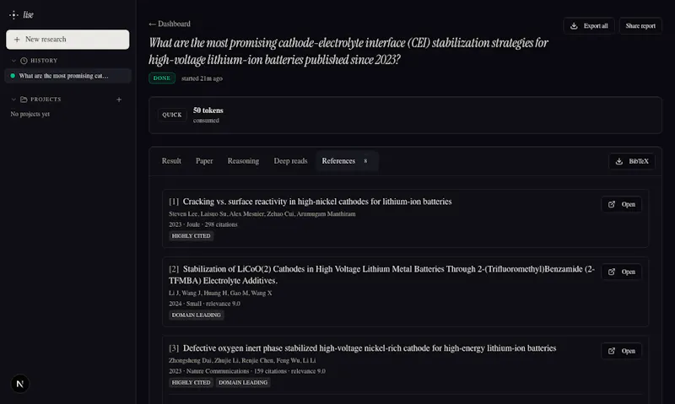675x404 pixels.
Task: Switch to the Reasoning tab
Action: [x=243, y=161]
